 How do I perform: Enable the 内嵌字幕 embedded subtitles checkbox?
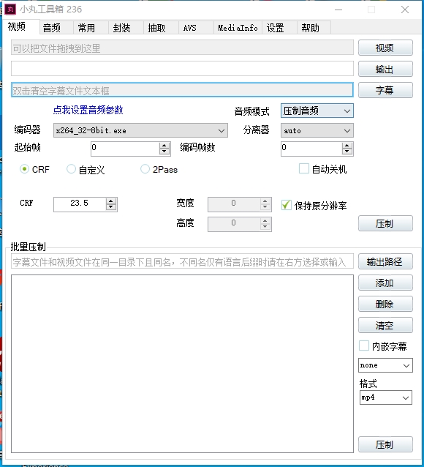tap(364, 345)
